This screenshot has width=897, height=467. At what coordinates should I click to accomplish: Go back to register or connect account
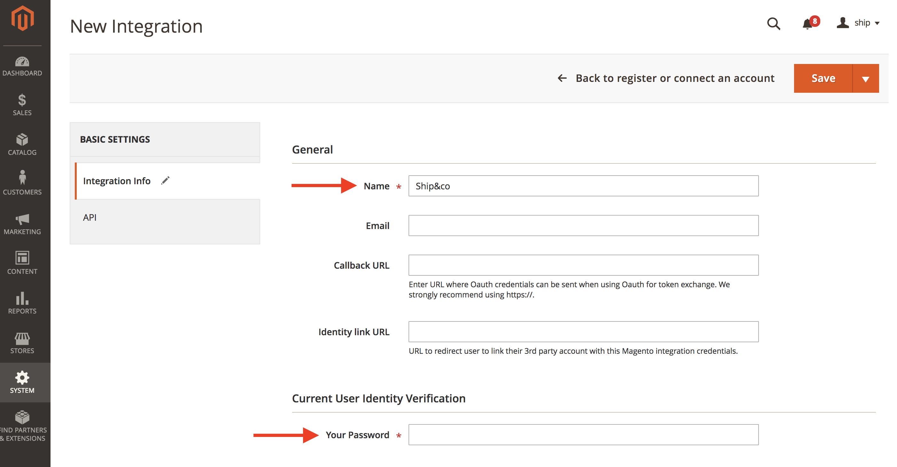click(x=666, y=78)
